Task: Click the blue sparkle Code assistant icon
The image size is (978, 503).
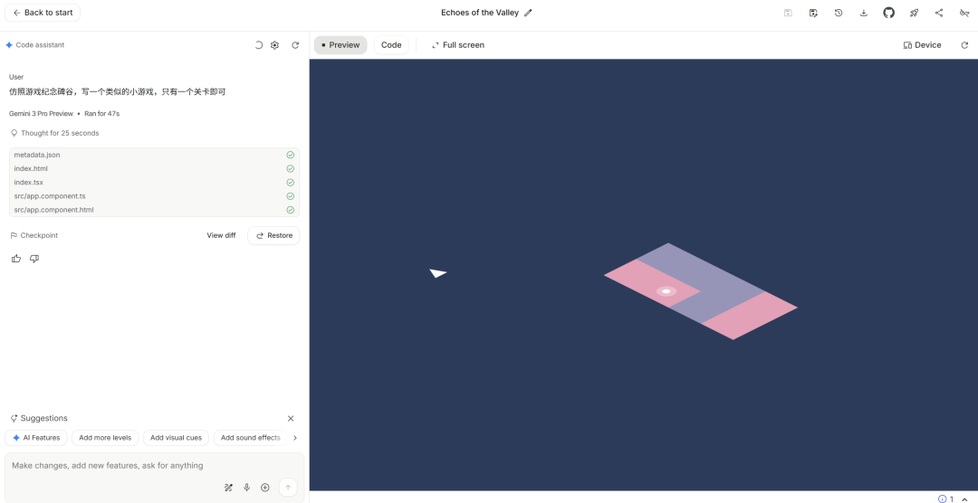Action: 9,45
